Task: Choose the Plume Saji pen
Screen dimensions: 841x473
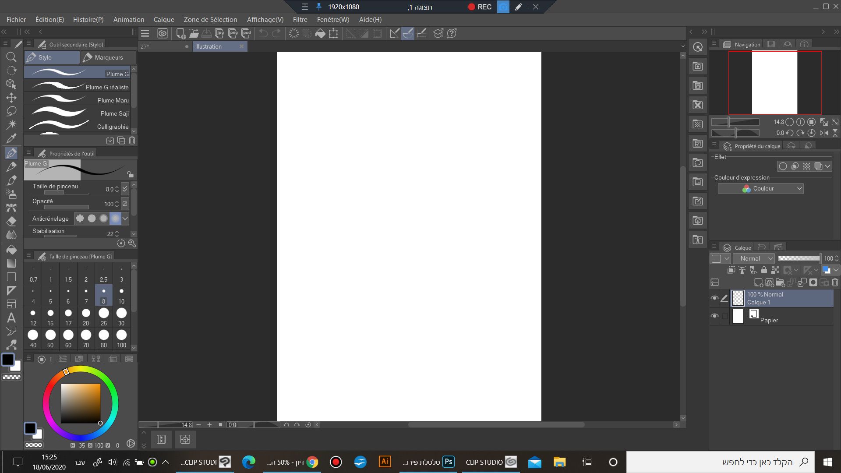Action: coord(78,113)
